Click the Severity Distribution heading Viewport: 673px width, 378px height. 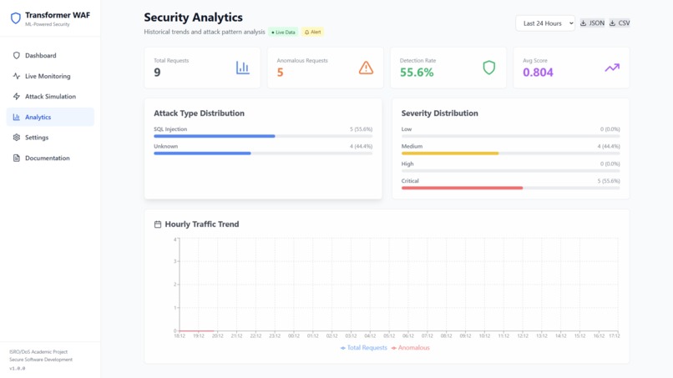(x=439, y=113)
